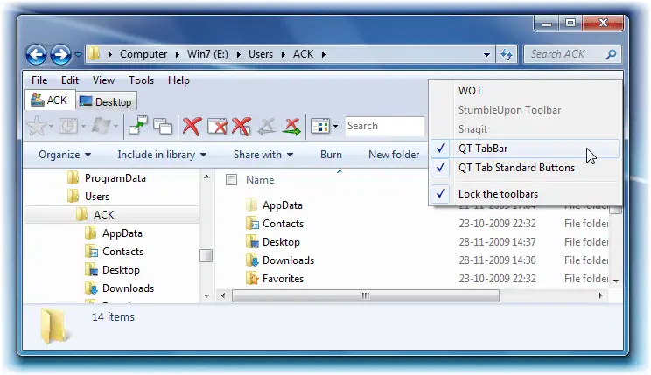
Task: Select ProgramData in the folder tree
Action: coord(115,178)
